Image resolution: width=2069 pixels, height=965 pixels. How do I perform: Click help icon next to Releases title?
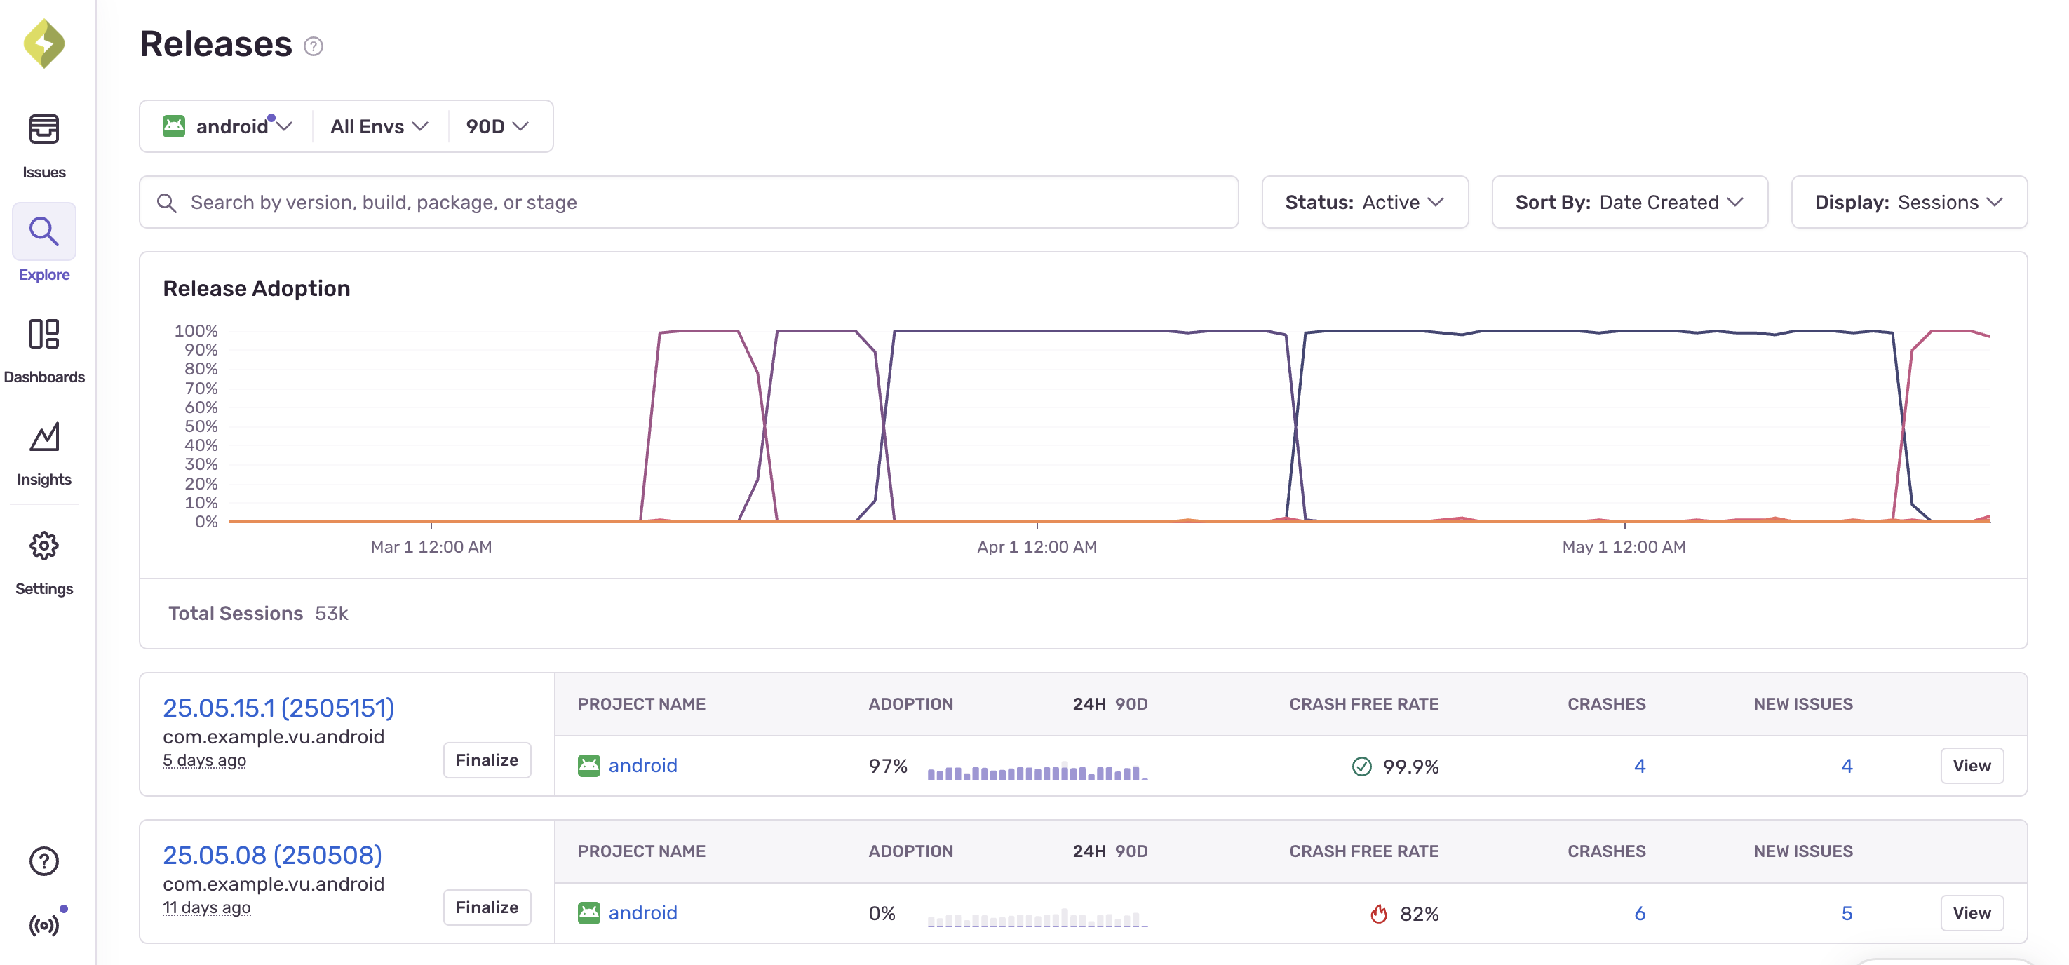(x=314, y=46)
